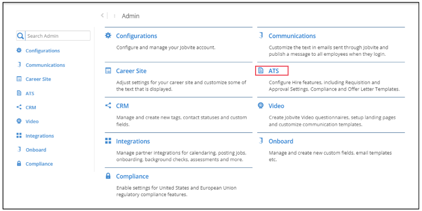Open the highlighted ATS heading link
Screen dimensions: 422x211
click(274, 71)
